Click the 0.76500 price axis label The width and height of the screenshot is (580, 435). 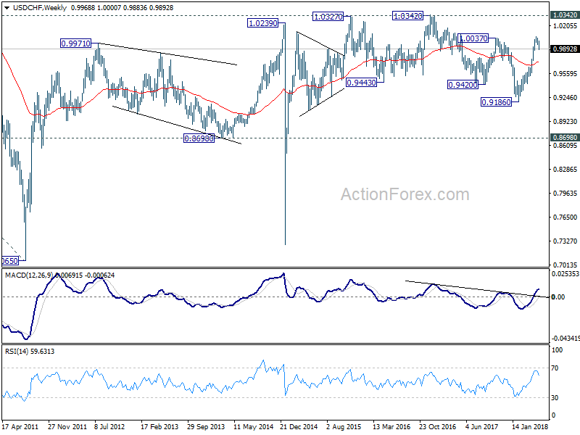(565, 217)
